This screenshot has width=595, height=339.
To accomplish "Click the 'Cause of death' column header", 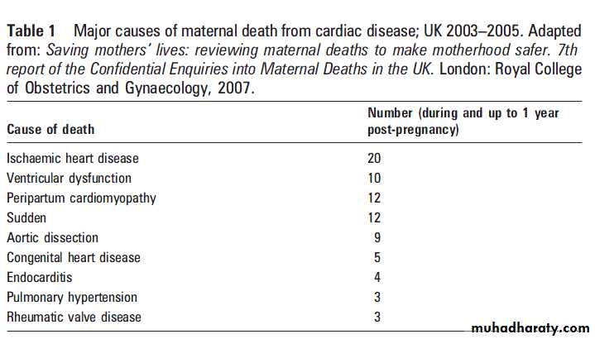I will (50, 129).
